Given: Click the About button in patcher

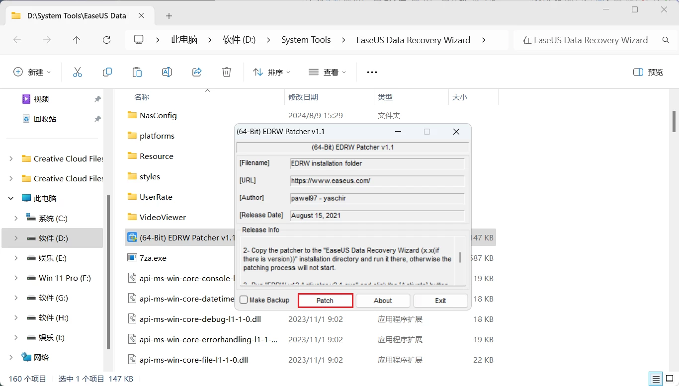Looking at the screenshot, I should 383,301.
